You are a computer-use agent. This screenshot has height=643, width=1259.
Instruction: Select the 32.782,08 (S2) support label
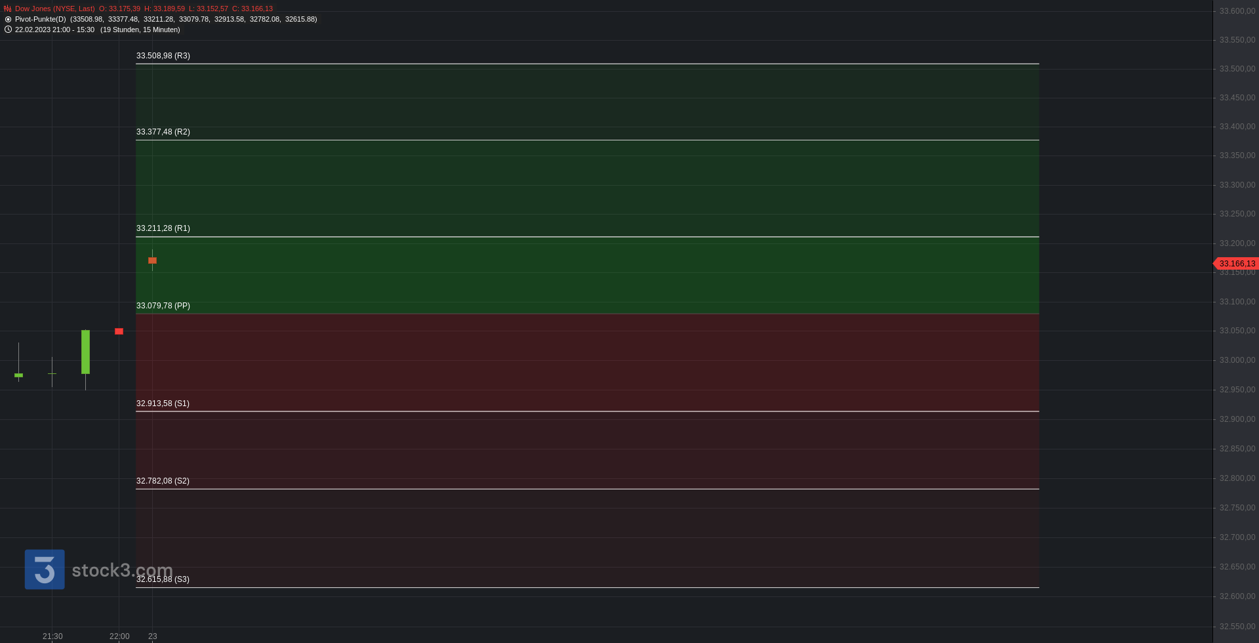tap(163, 481)
